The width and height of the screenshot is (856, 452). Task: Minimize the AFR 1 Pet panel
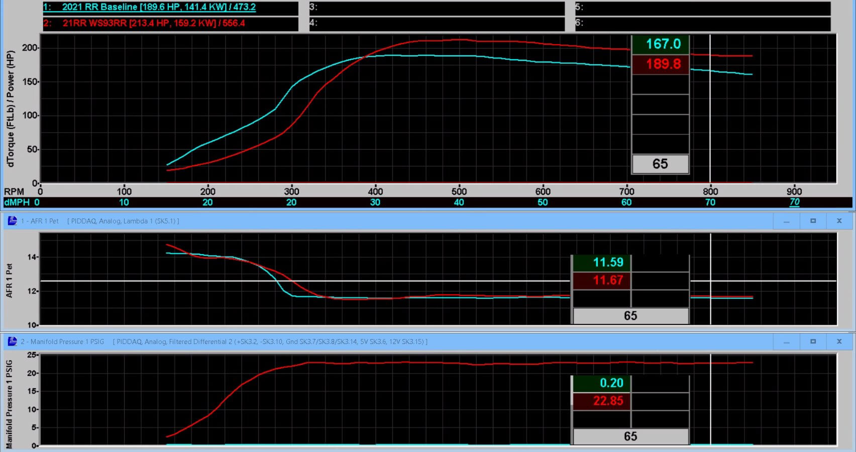pyautogui.click(x=787, y=221)
